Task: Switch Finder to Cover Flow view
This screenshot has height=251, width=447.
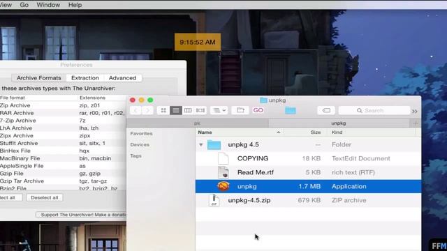Action: (x=200, y=110)
